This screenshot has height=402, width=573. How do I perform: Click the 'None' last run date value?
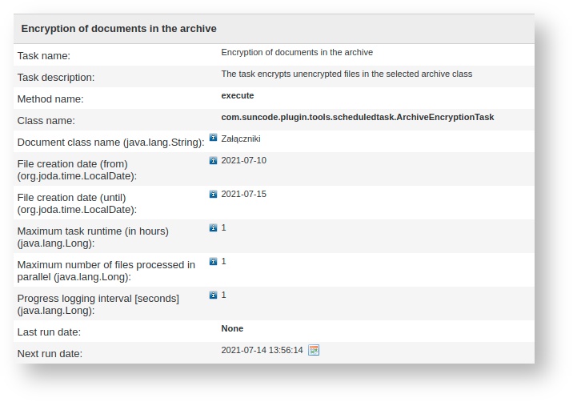point(232,328)
